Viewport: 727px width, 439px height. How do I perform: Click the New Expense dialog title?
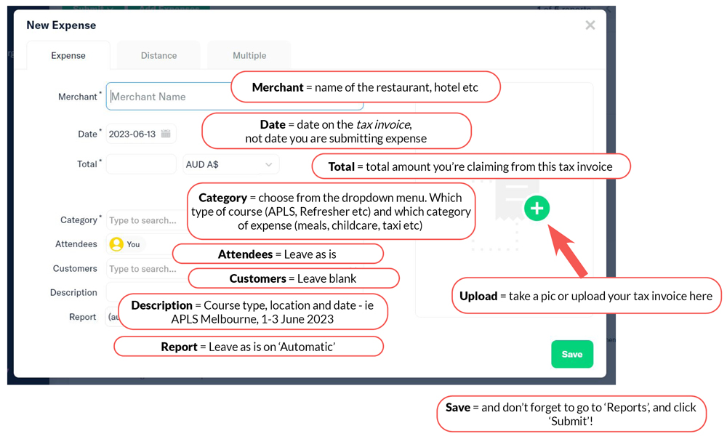61,25
